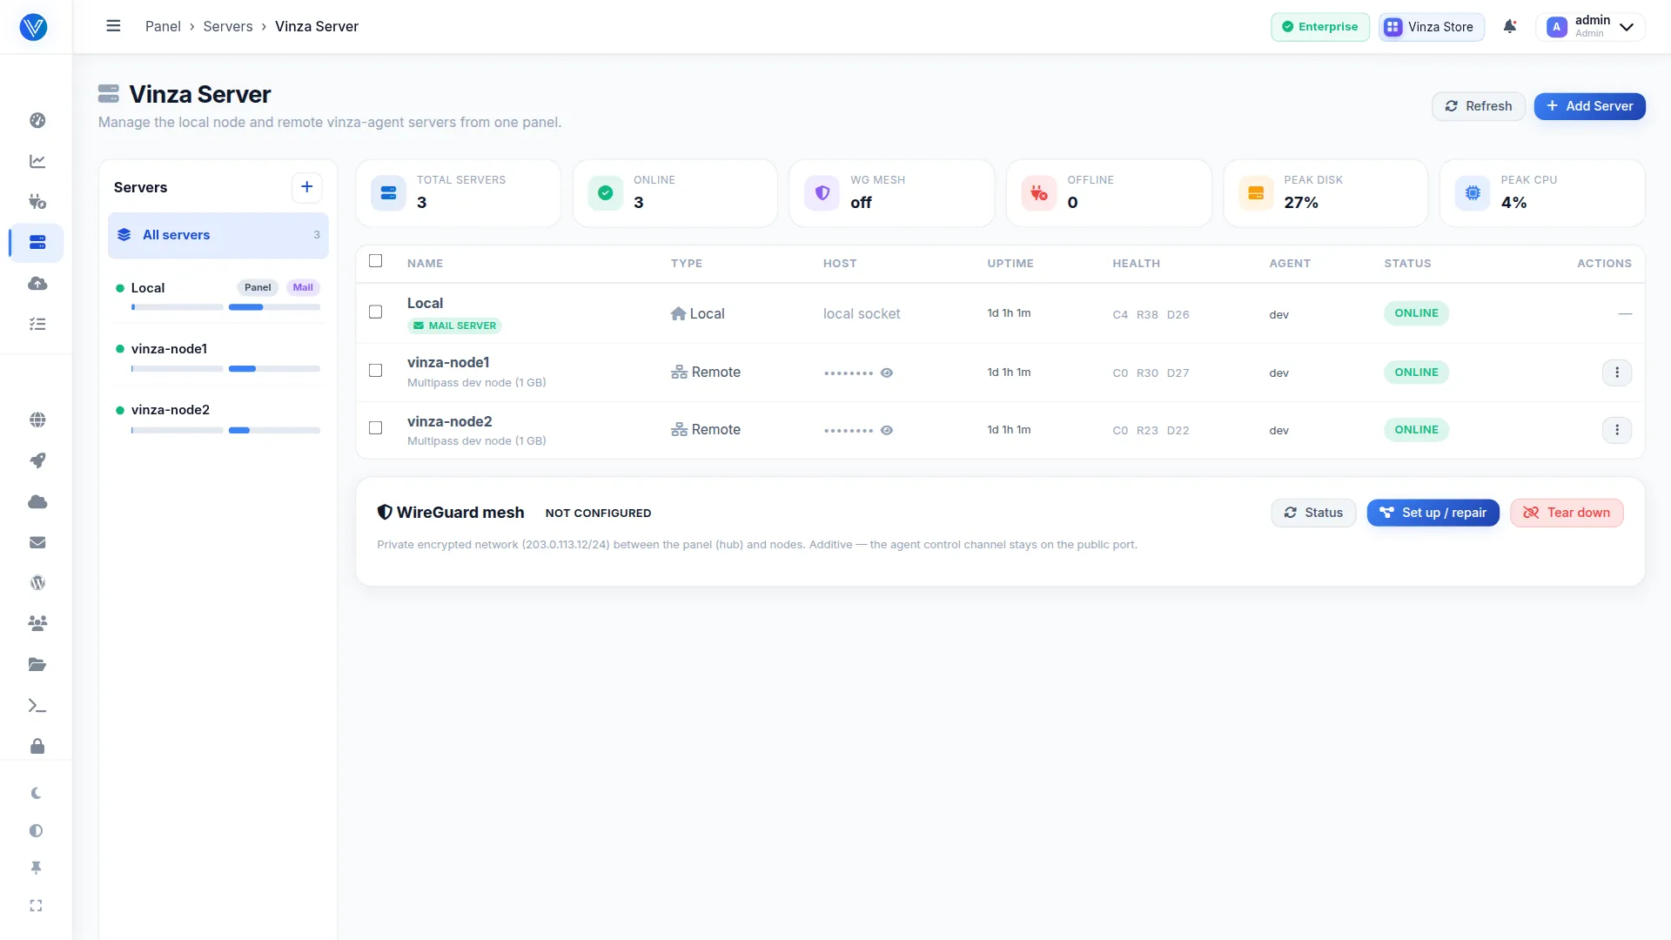Select vinza-node1 in the Servers sidebar list
1671x940 pixels.
click(218, 358)
